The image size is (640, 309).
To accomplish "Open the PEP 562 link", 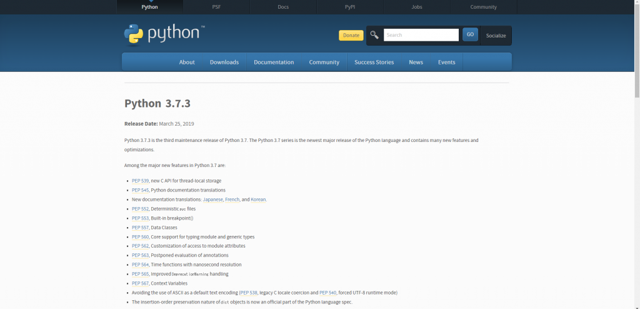I will (140, 246).
